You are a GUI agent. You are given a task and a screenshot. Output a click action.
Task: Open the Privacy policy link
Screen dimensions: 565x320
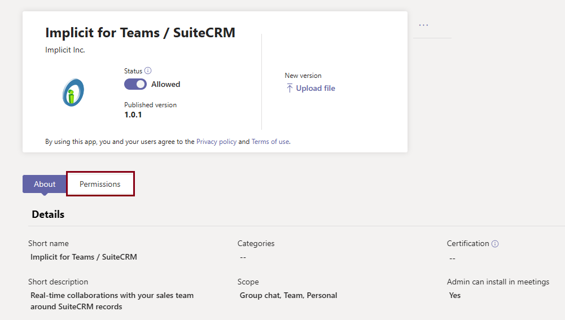coord(216,142)
